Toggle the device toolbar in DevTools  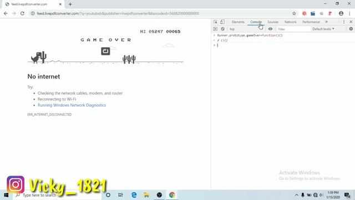222,22
